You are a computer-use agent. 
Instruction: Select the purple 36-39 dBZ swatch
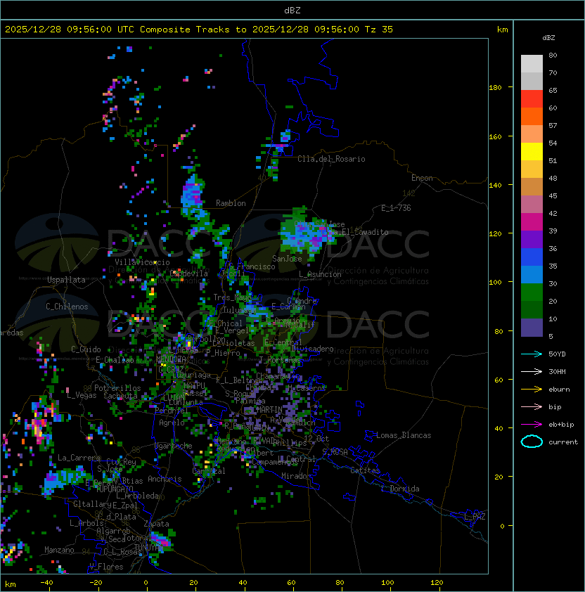tap(532, 239)
